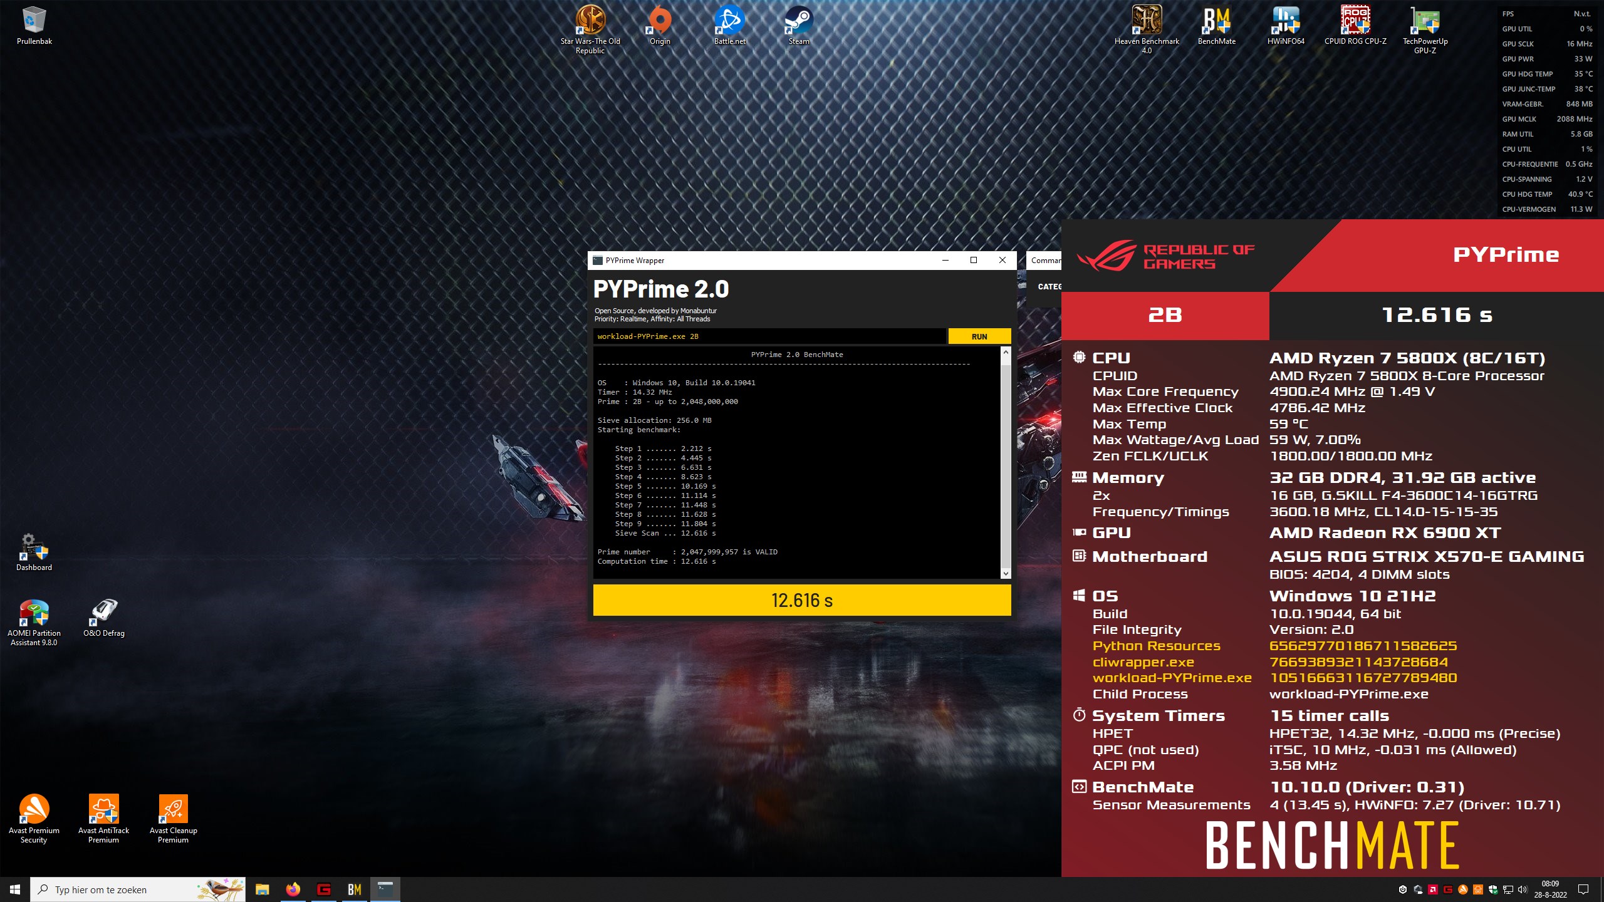The height and width of the screenshot is (902, 1604).
Task: Click the Python Resources hash value
Action: pyautogui.click(x=1363, y=646)
